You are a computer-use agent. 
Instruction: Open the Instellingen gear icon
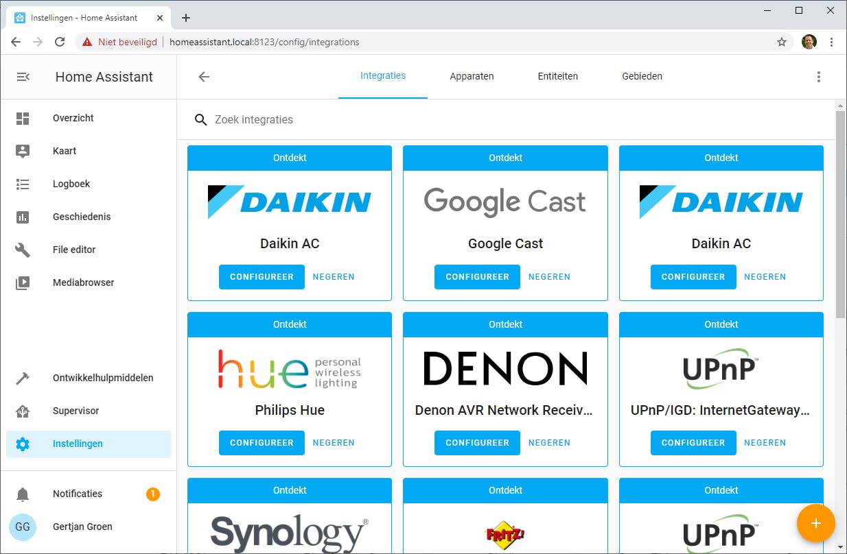coord(23,444)
